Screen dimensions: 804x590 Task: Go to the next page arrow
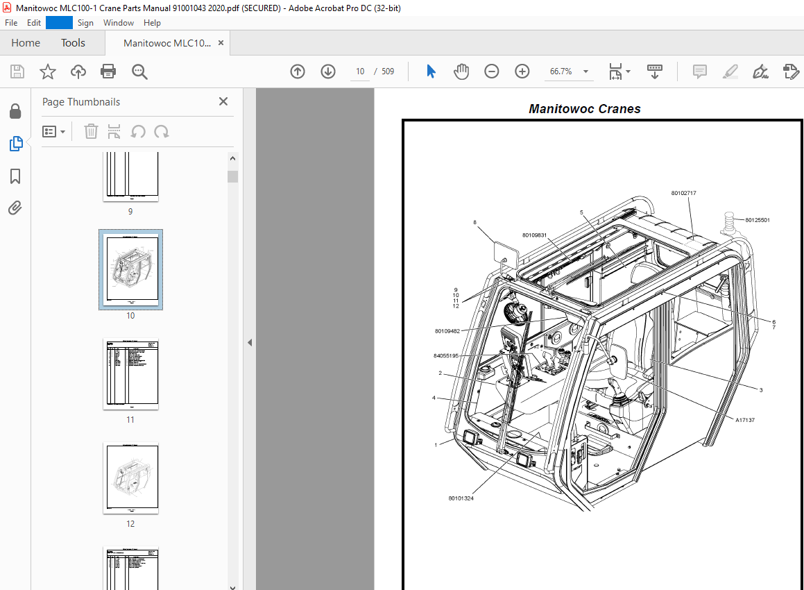328,71
